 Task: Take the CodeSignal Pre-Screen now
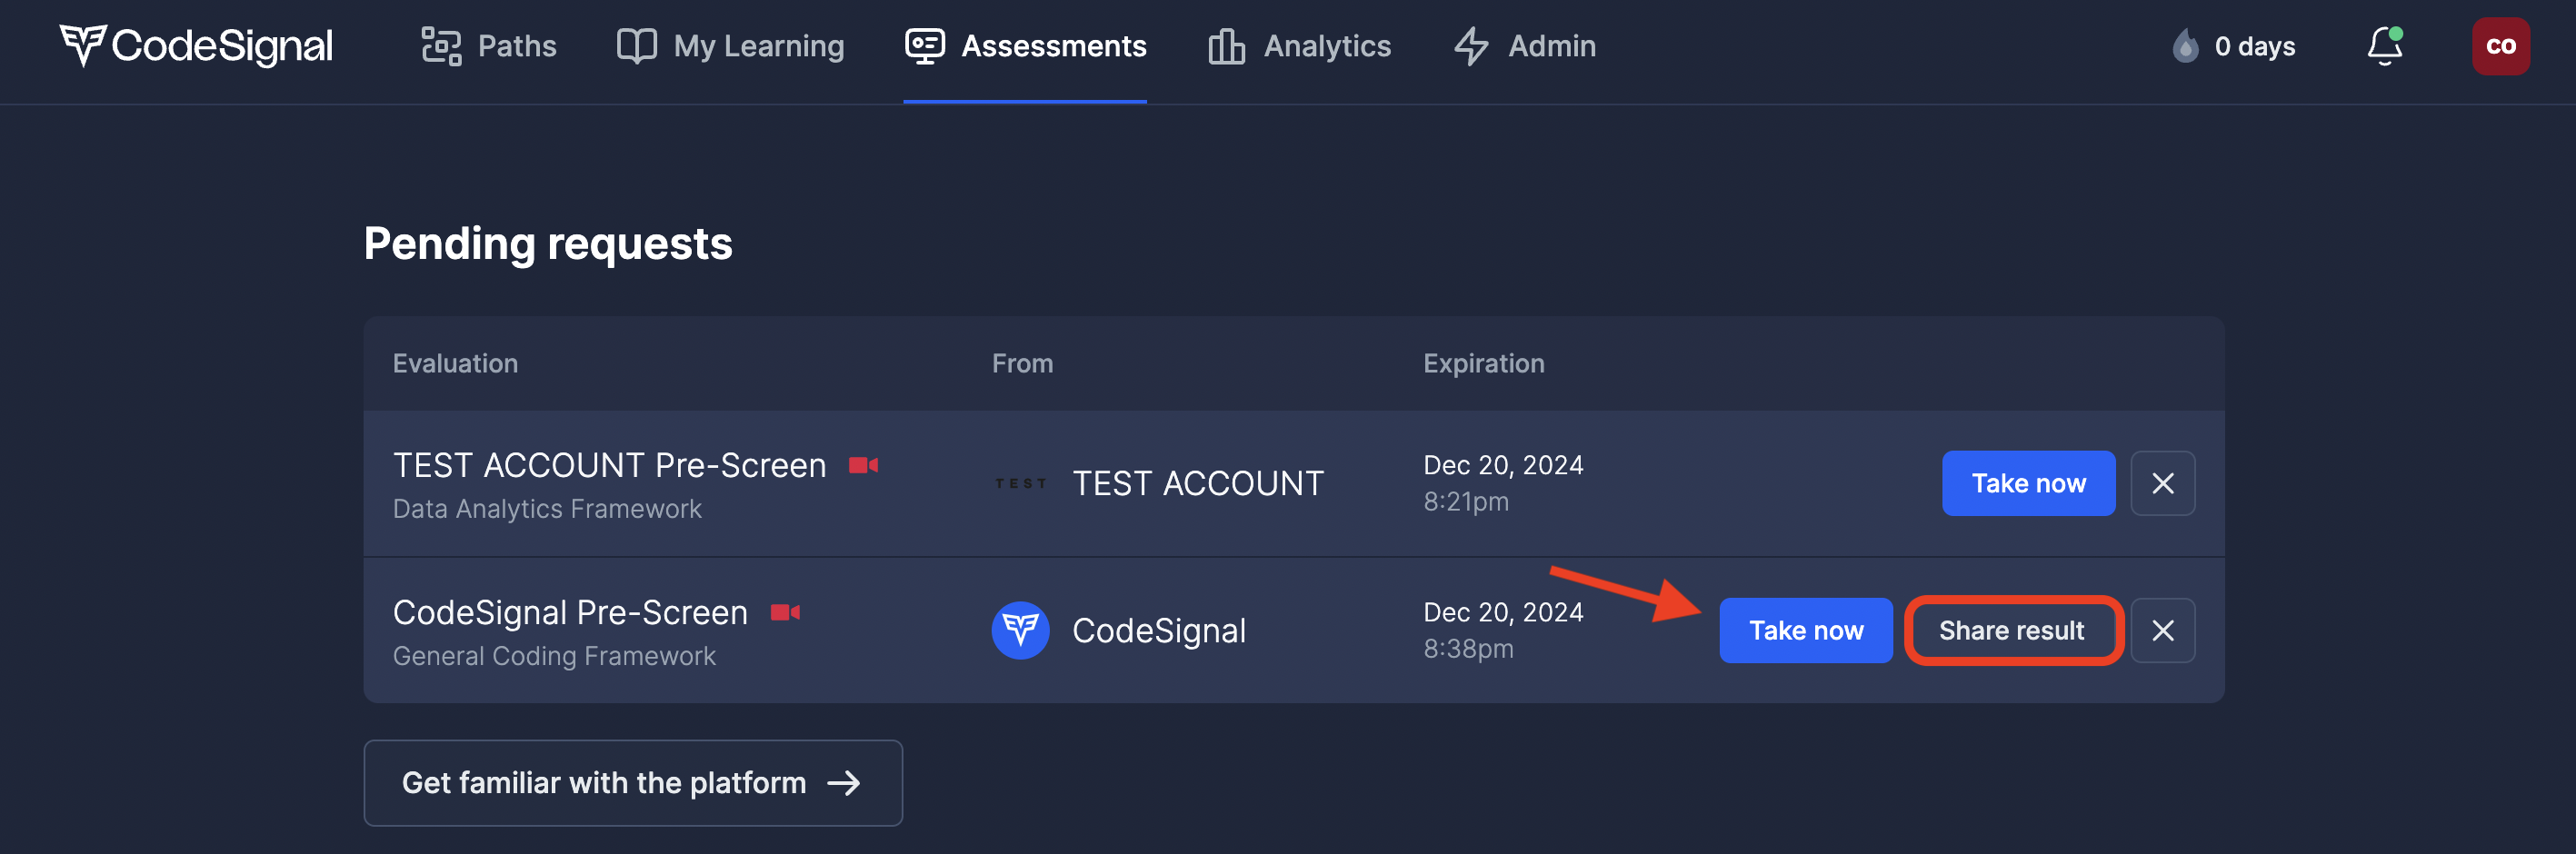coord(1805,630)
